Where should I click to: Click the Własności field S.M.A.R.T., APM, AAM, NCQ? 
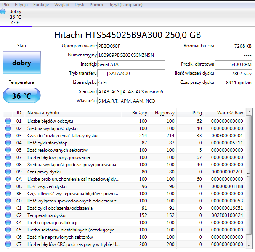[x=175, y=101]
